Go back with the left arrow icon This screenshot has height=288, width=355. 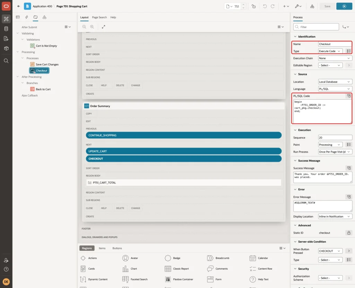(x=19, y=6)
